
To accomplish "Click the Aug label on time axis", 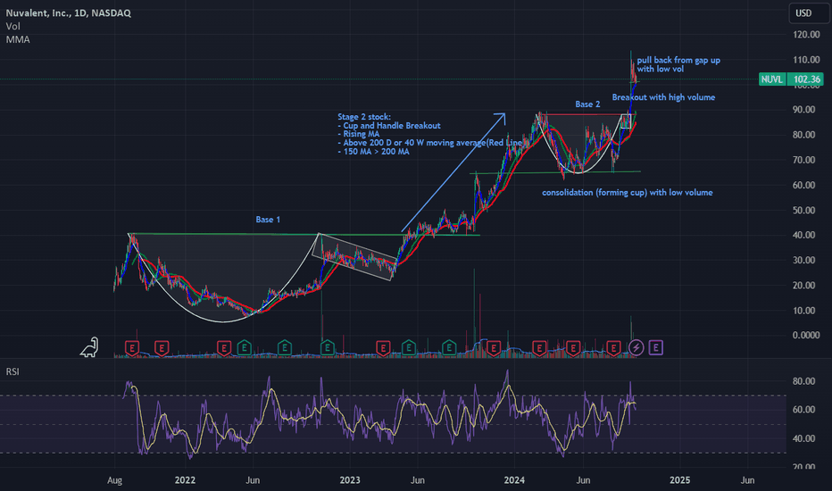I will pyautogui.click(x=114, y=480).
